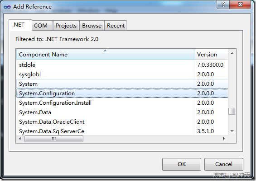Show the Recent tab
Screen dimensions: 256x181
(116, 26)
